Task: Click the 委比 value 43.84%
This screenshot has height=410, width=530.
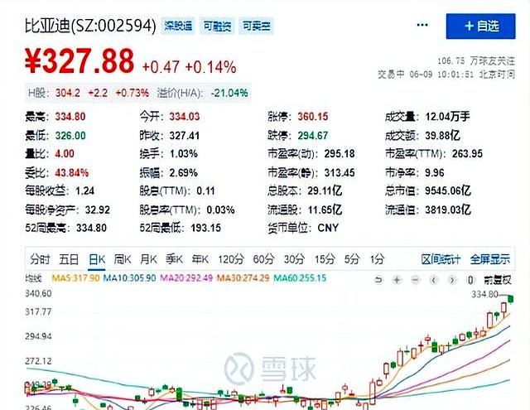Action: pyautogui.click(x=72, y=173)
